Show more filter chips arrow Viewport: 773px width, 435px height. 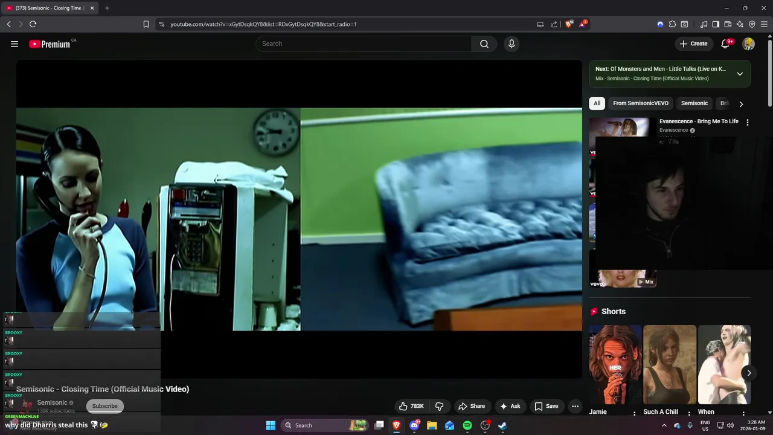(x=742, y=104)
